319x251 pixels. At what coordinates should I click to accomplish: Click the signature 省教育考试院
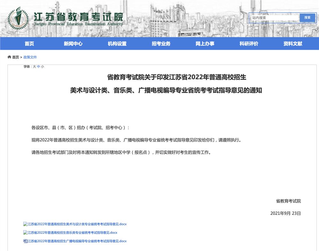point(288,201)
